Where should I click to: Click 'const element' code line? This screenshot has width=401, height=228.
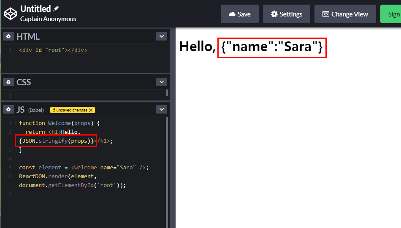click(x=84, y=168)
